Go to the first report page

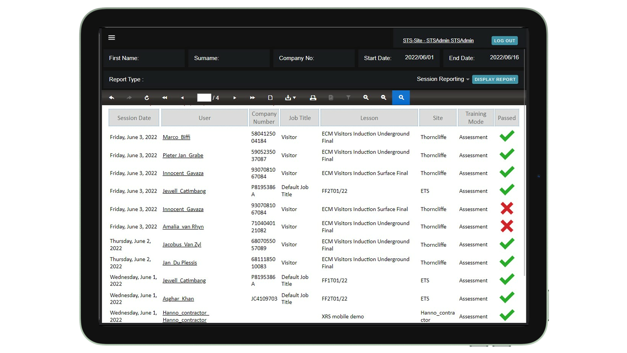coord(165,98)
